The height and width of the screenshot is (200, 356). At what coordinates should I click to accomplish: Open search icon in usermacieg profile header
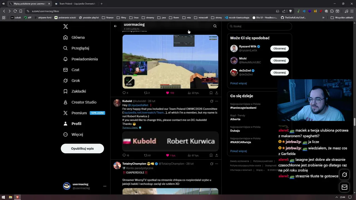pos(215,26)
